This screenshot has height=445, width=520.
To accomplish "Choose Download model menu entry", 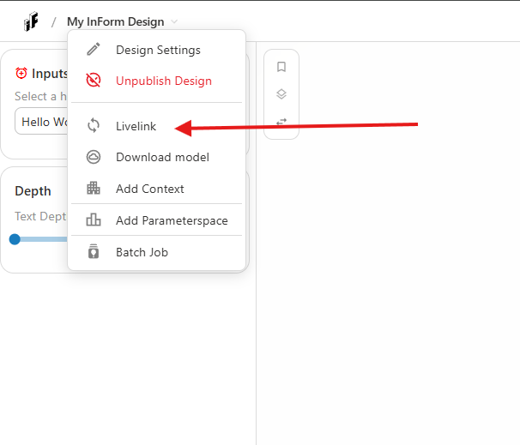I will coord(162,157).
